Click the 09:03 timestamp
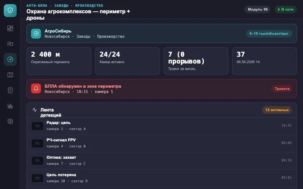This screenshot has height=189, width=303. (286, 177)
